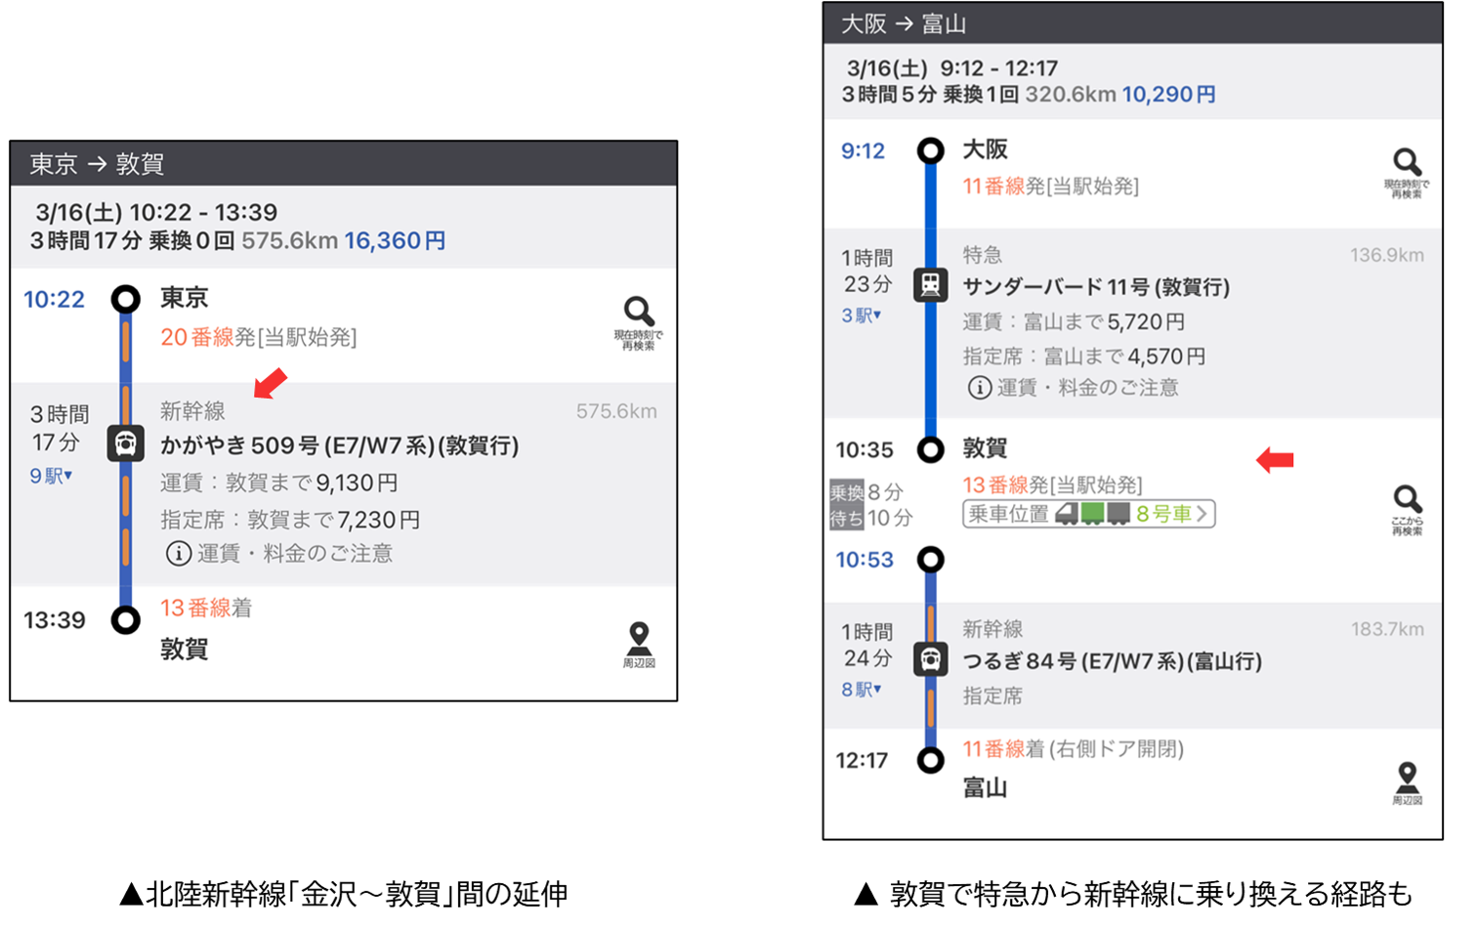
Task: Tap the ここから再検索 magnifier at 敦賀
Action: (x=1407, y=510)
